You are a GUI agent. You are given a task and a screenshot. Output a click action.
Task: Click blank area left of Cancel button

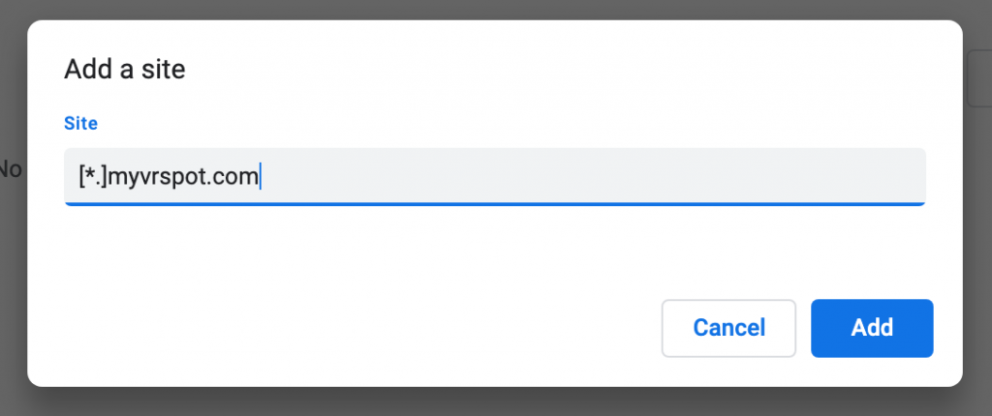click(360, 328)
